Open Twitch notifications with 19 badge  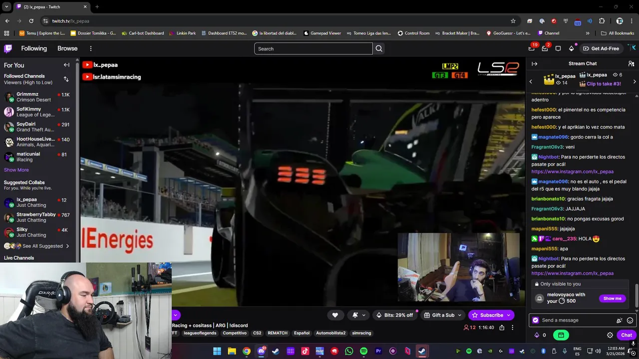[532, 48]
